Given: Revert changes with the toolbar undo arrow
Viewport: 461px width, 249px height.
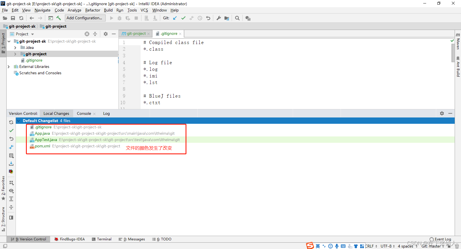Looking at the screenshot, I should (x=208, y=18).
